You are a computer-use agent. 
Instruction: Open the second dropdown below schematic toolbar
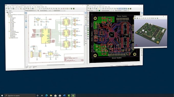click(x=46, y=11)
